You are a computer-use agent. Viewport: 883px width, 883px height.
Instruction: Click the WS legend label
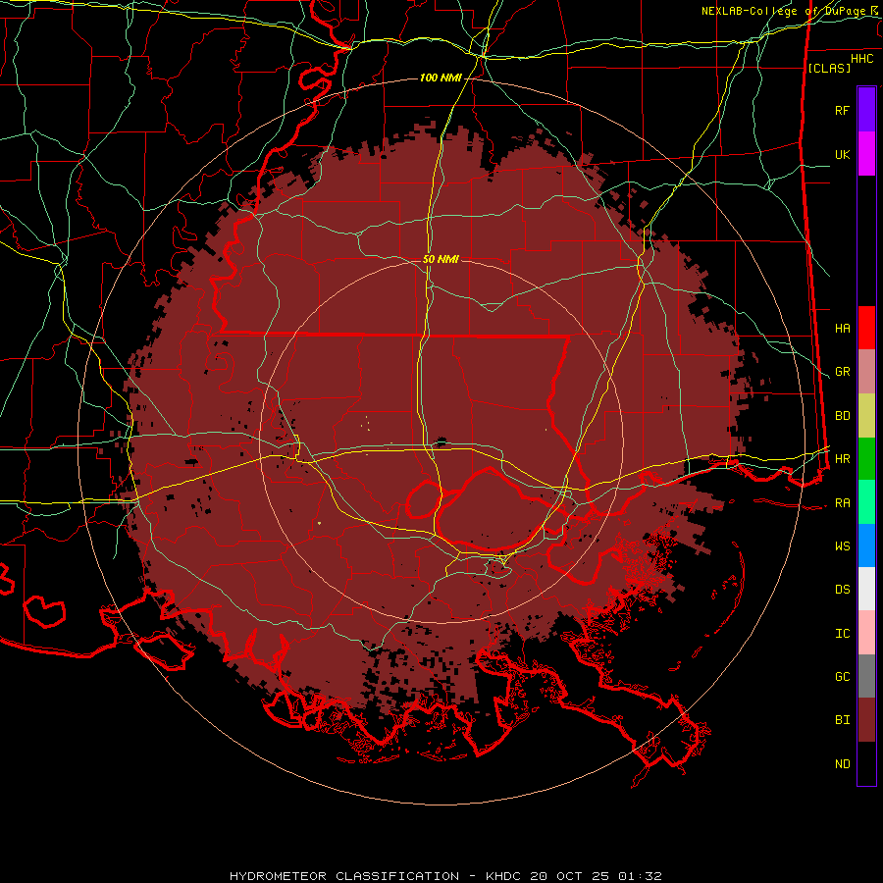pyautogui.click(x=842, y=546)
